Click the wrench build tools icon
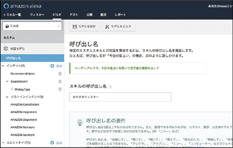The width and height of the screenshot is (233, 148). (x=107, y=27)
